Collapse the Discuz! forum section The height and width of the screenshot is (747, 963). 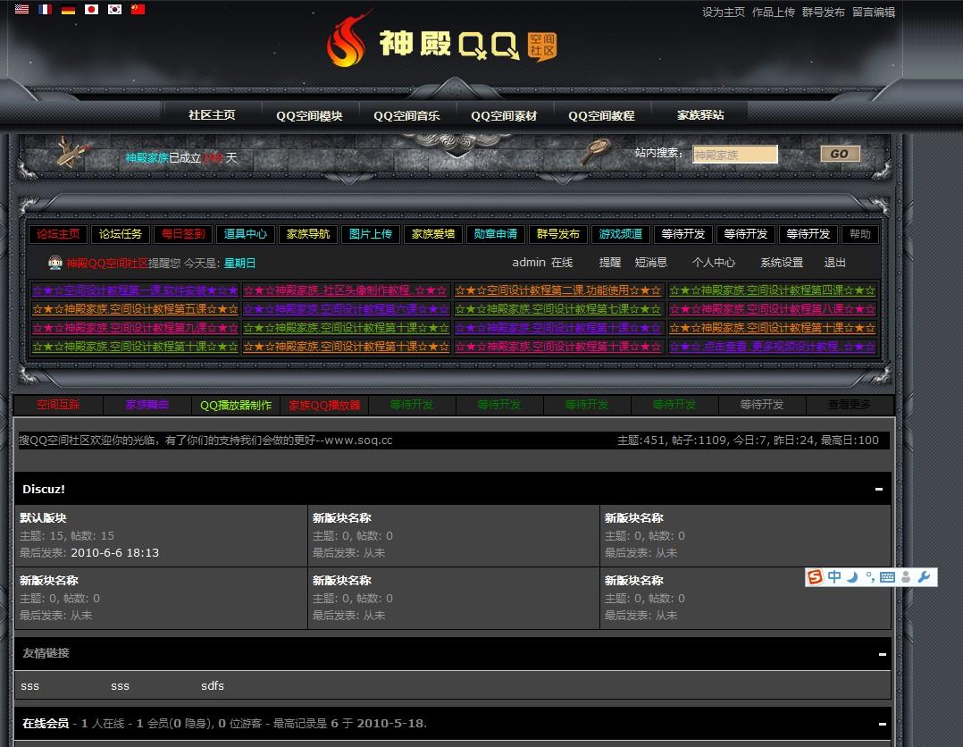point(879,490)
